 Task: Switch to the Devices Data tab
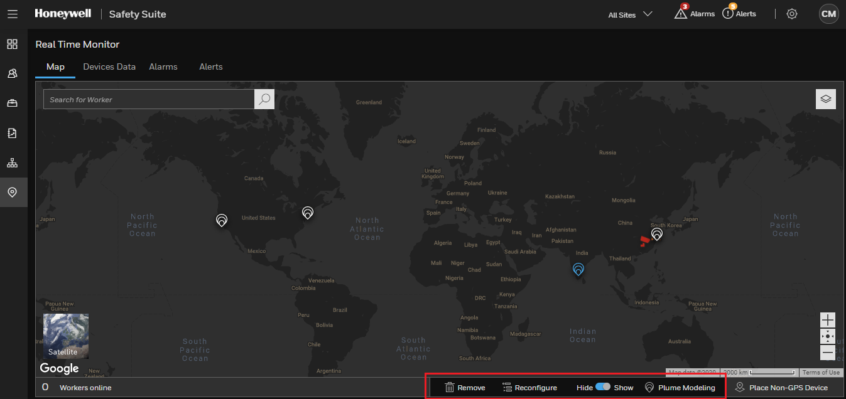click(x=109, y=66)
